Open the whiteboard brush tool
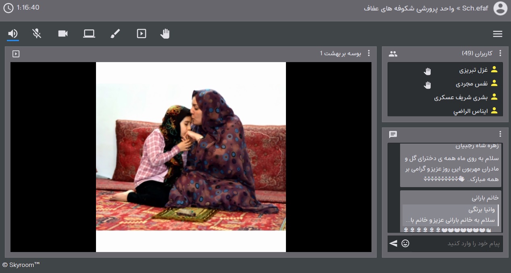 coord(115,34)
